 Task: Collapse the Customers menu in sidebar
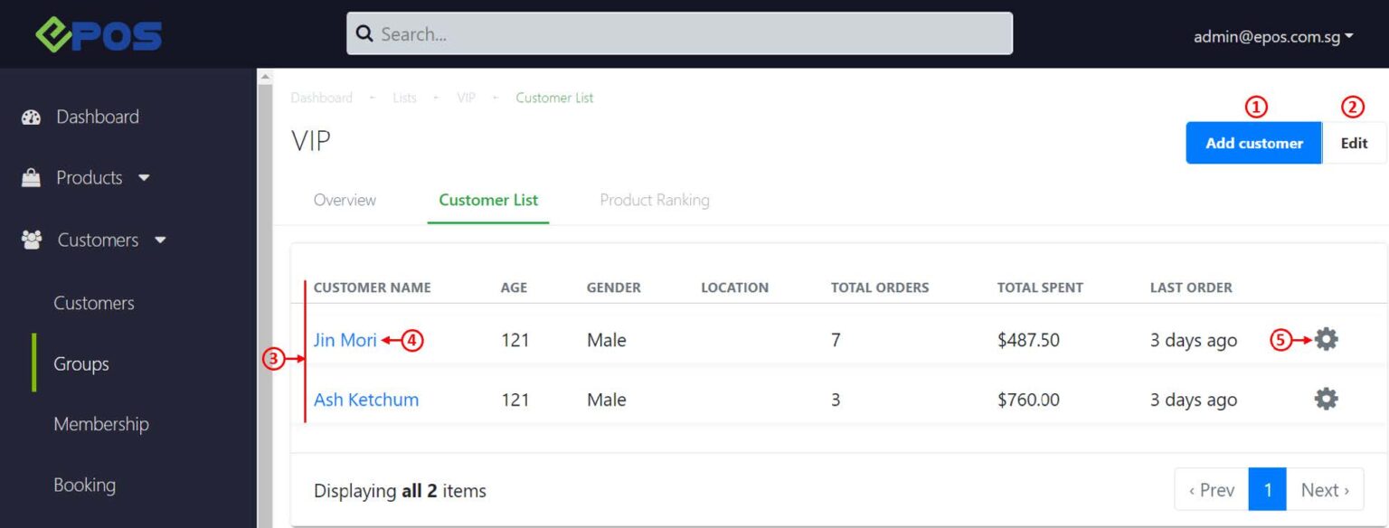160,240
